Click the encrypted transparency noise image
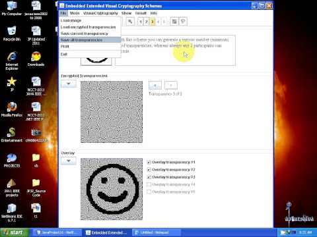 click(112, 112)
